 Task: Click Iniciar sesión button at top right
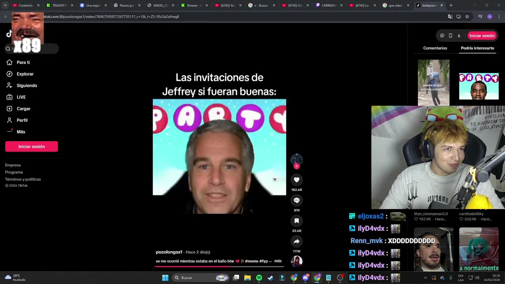(x=482, y=35)
